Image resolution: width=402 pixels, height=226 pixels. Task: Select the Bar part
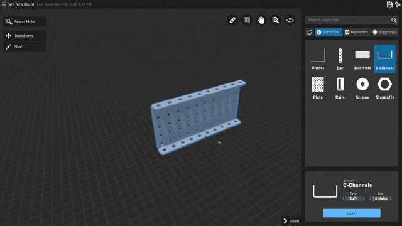(x=340, y=59)
